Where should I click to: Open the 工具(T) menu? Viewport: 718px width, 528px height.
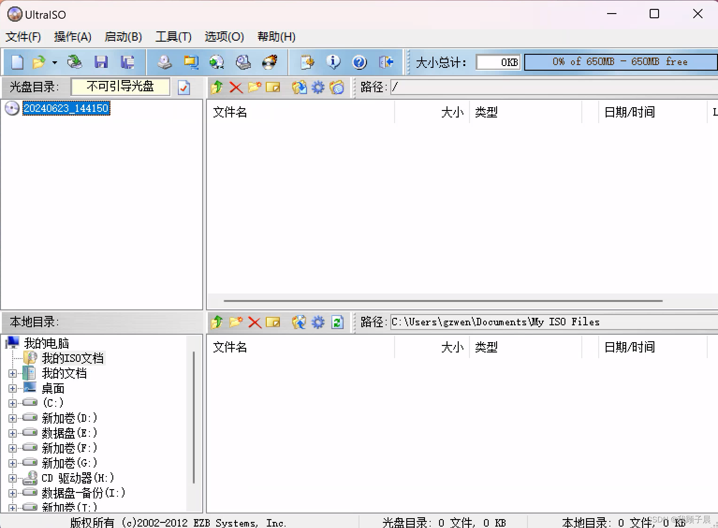174,37
